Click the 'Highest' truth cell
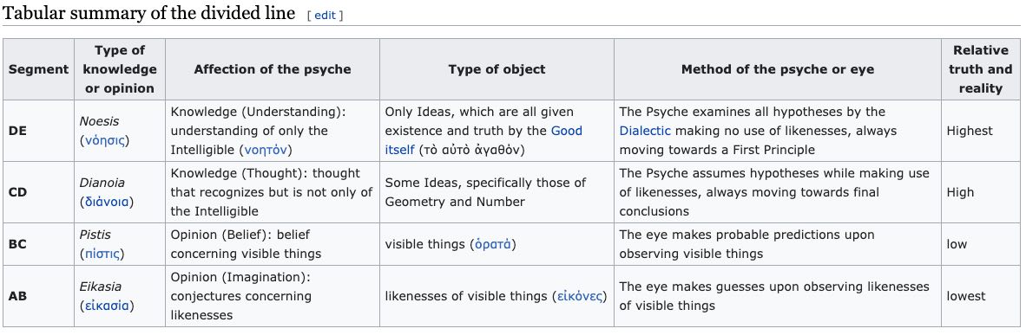 coord(980,131)
